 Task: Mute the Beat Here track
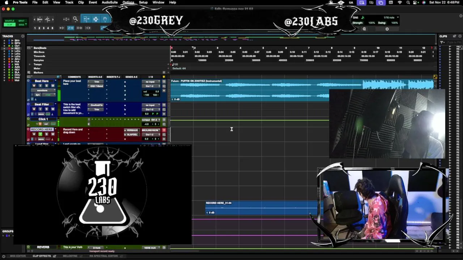(52, 86)
